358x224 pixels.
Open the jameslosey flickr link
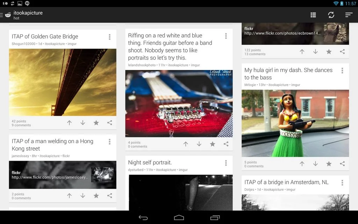(x=63, y=175)
